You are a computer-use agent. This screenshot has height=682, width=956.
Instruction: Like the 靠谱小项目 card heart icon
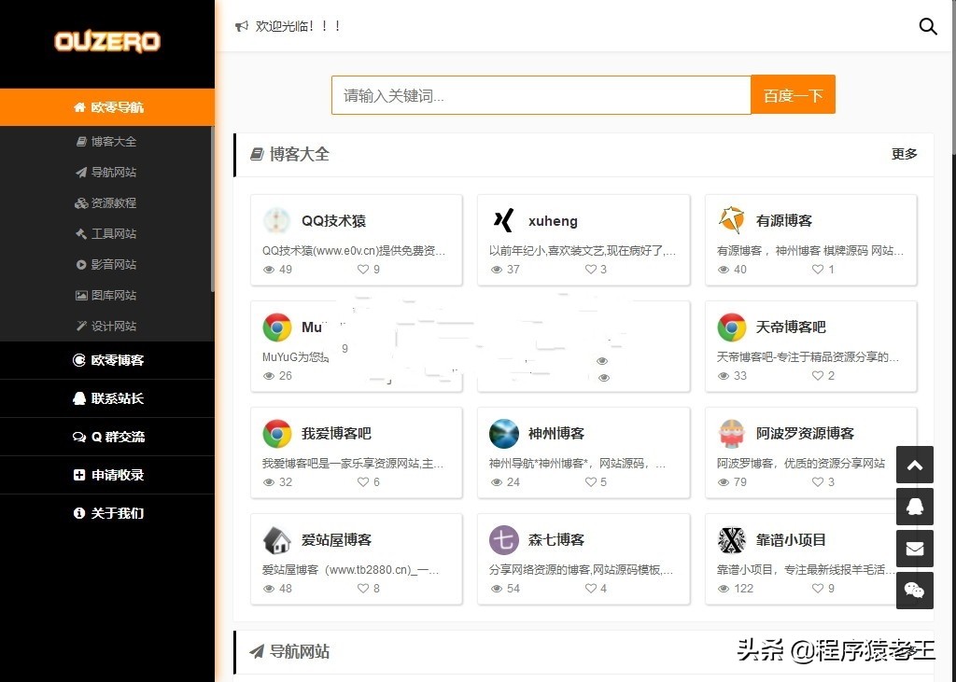point(818,589)
